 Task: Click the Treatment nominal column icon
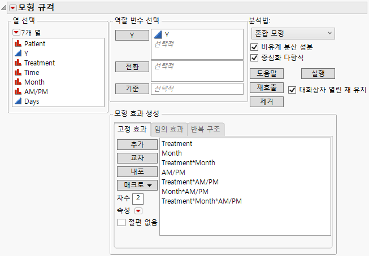[18, 63]
